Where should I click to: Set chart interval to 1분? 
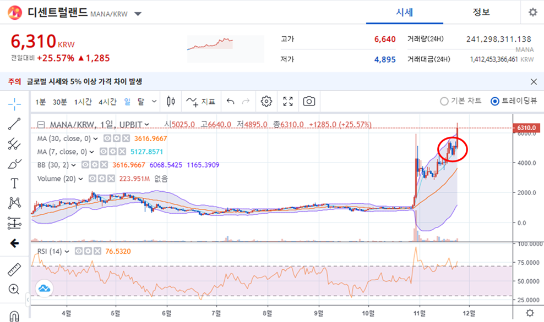pyautogui.click(x=41, y=102)
